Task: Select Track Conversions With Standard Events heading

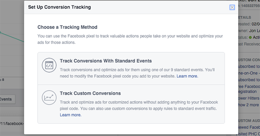Action: point(106,61)
